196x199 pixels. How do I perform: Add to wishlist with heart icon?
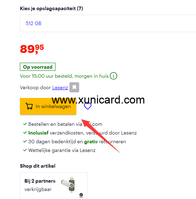(x=88, y=106)
